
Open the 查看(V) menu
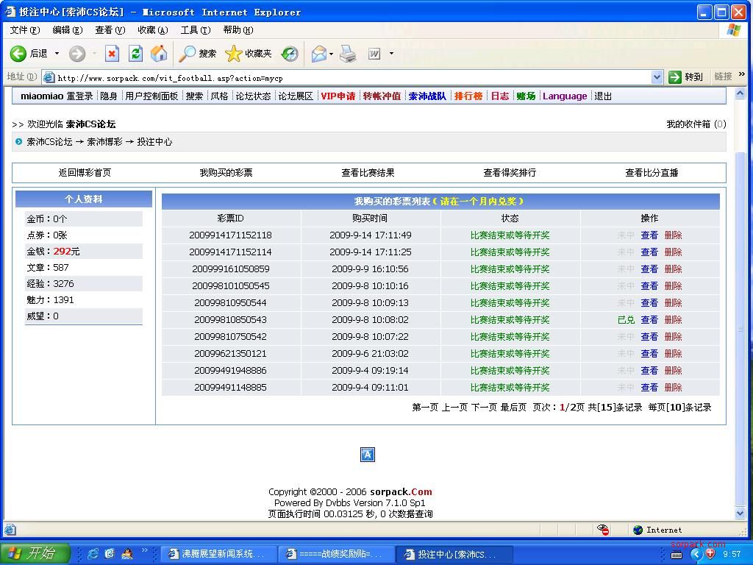109,30
